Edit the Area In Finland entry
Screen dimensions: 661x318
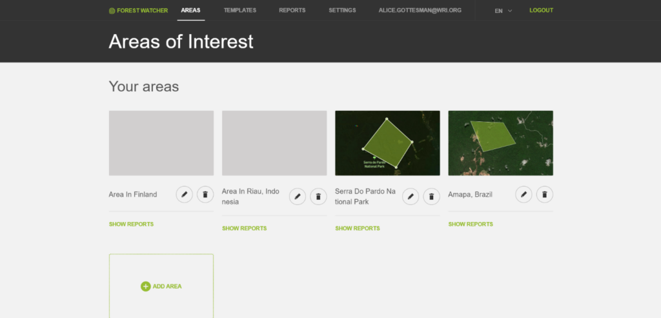click(184, 195)
